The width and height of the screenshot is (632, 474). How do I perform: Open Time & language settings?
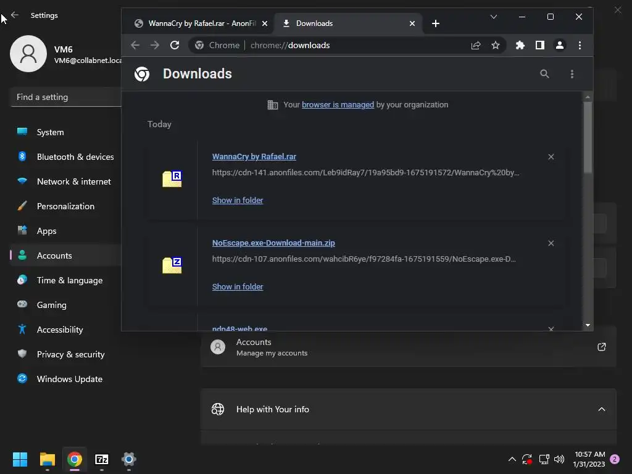[x=65, y=280]
